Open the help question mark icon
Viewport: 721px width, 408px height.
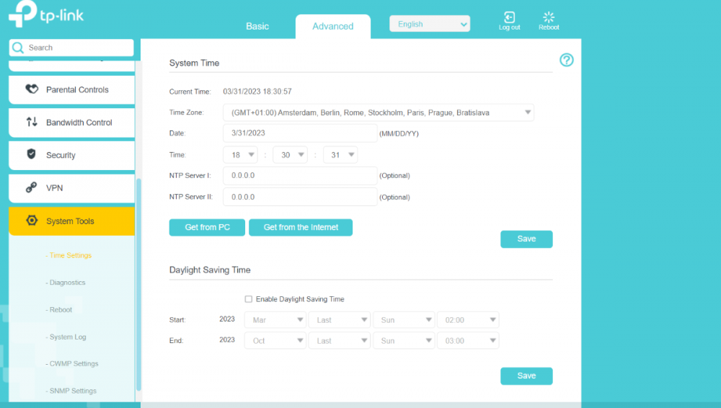[567, 61]
